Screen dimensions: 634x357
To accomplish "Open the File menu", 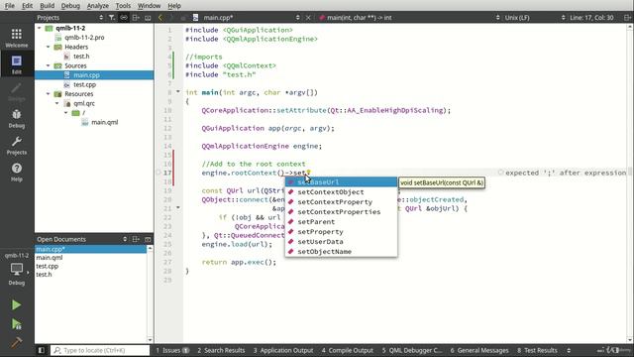I will click(x=9, y=6).
